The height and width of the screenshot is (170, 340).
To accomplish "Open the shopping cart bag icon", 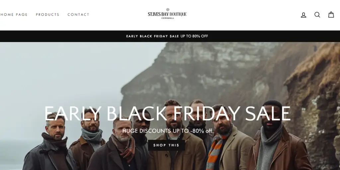I will pyautogui.click(x=331, y=15).
